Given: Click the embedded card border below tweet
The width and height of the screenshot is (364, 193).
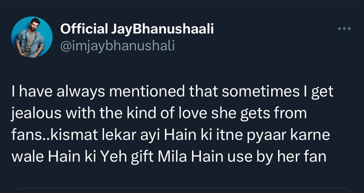Looking at the screenshot, I should tap(181, 189).
